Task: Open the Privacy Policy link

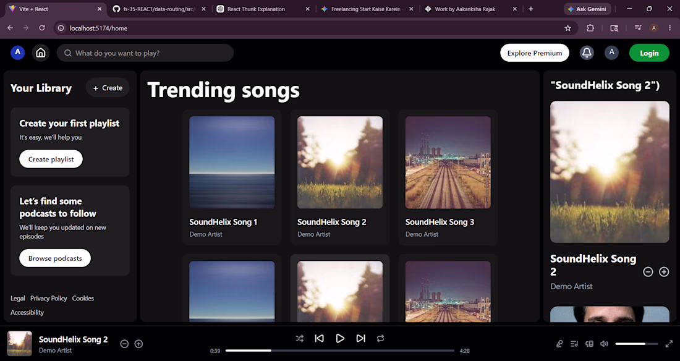Action: point(49,299)
